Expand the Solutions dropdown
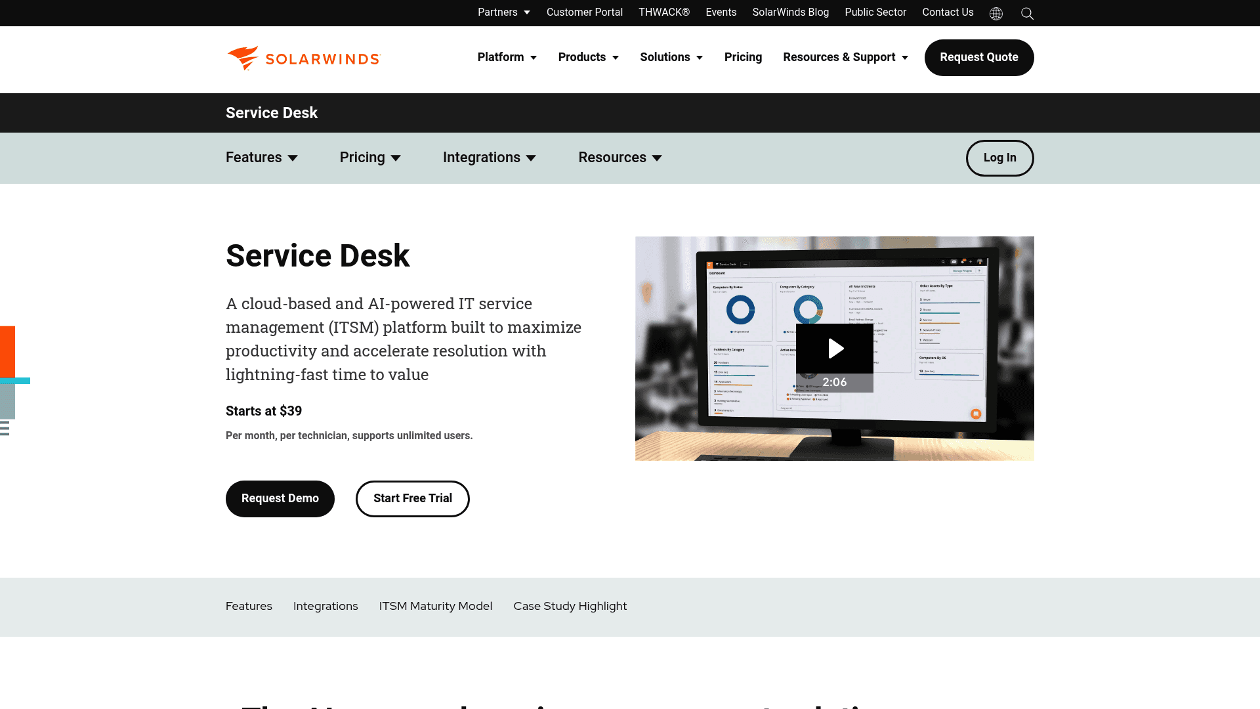1260x709 pixels. tap(671, 57)
